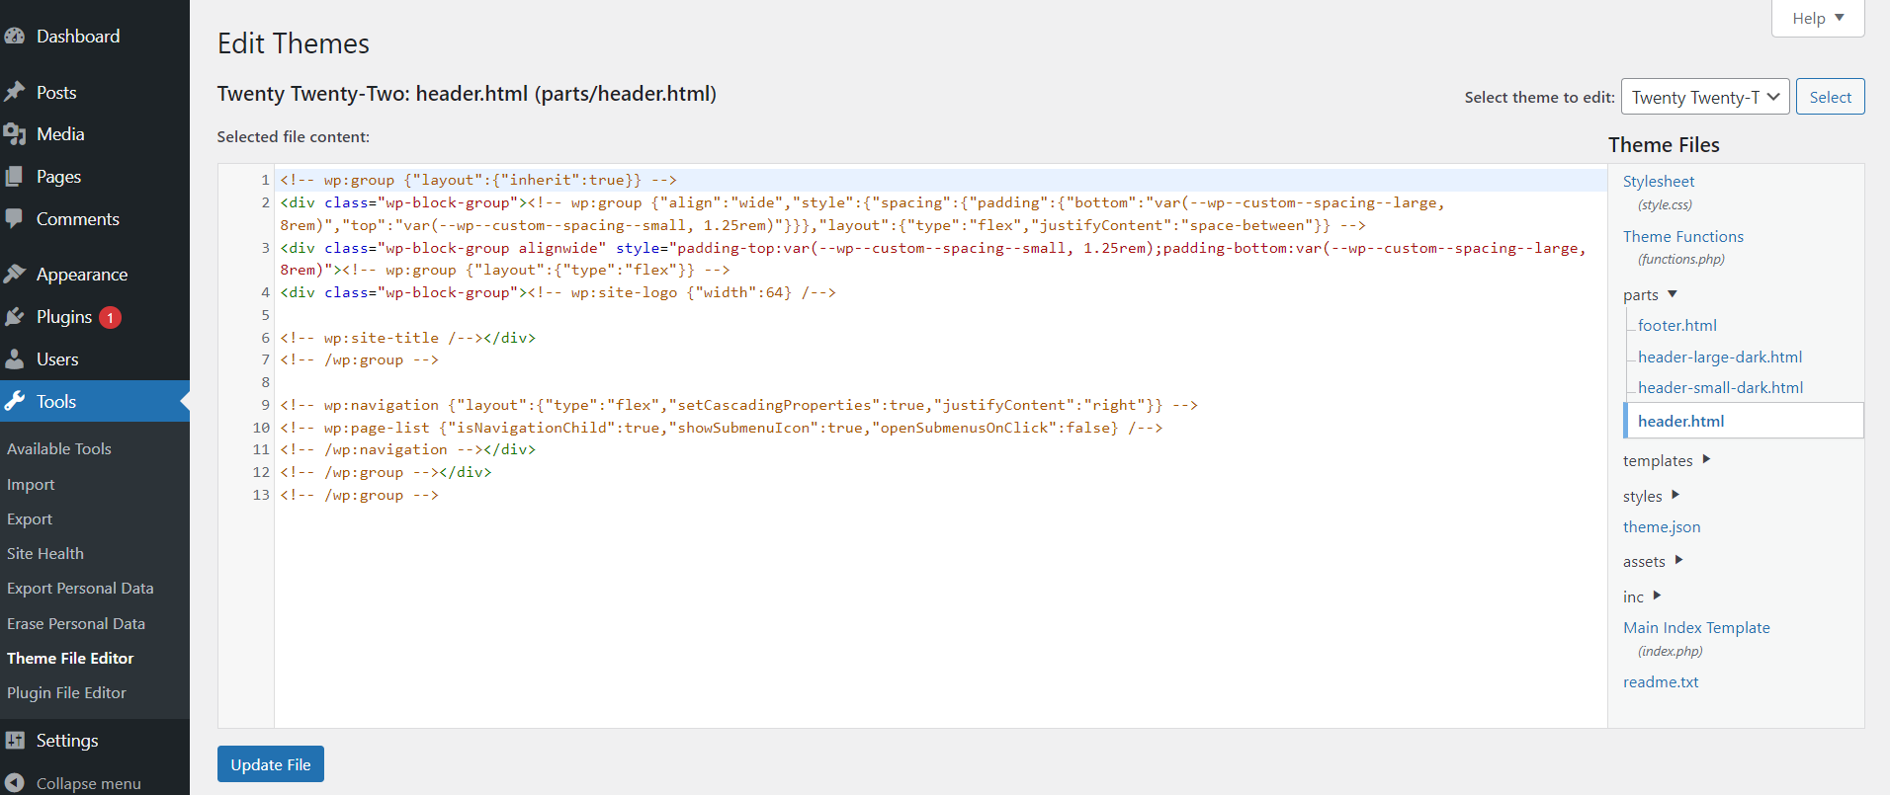1890x795 pixels.
Task: Open header-large-dark.html file
Action: (1720, 357)
